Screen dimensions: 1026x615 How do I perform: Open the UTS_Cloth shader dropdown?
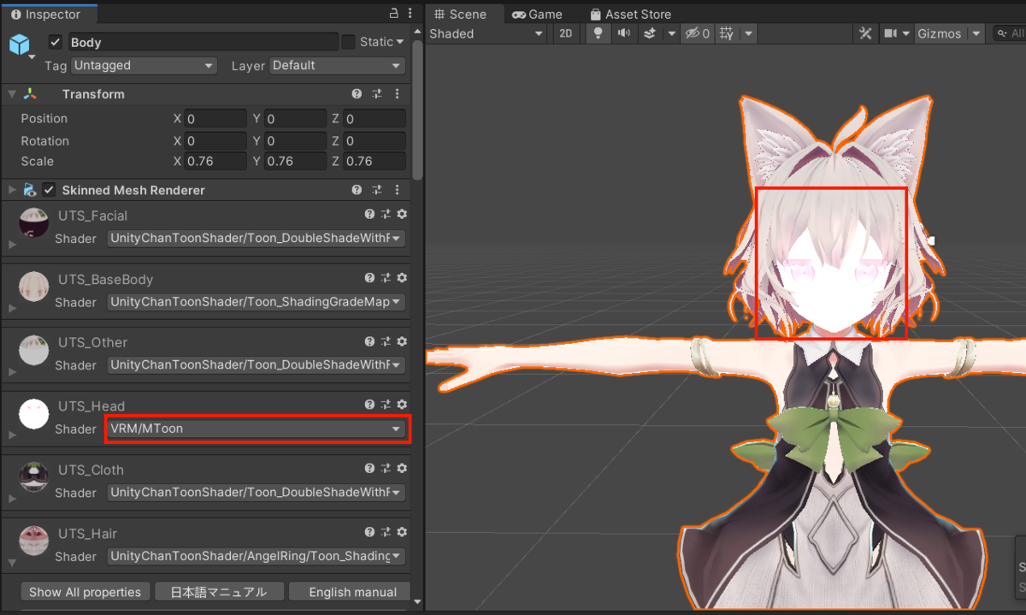coord(256,493)
